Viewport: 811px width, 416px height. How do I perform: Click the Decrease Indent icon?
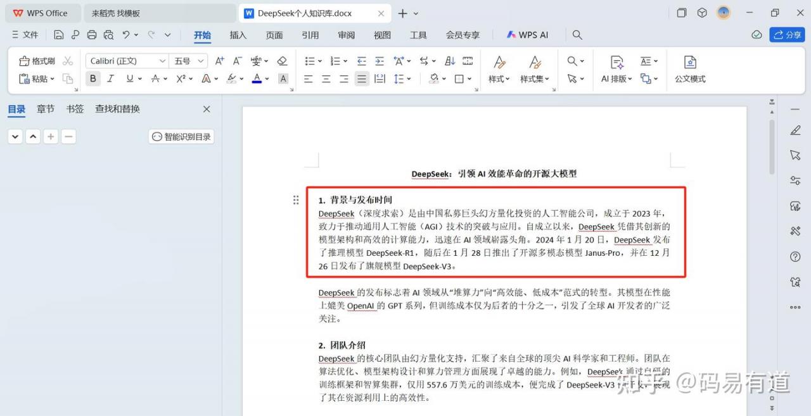(362, 61)
